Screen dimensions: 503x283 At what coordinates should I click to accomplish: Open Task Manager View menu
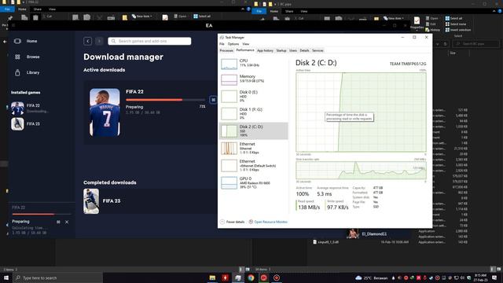click(246, 44)
